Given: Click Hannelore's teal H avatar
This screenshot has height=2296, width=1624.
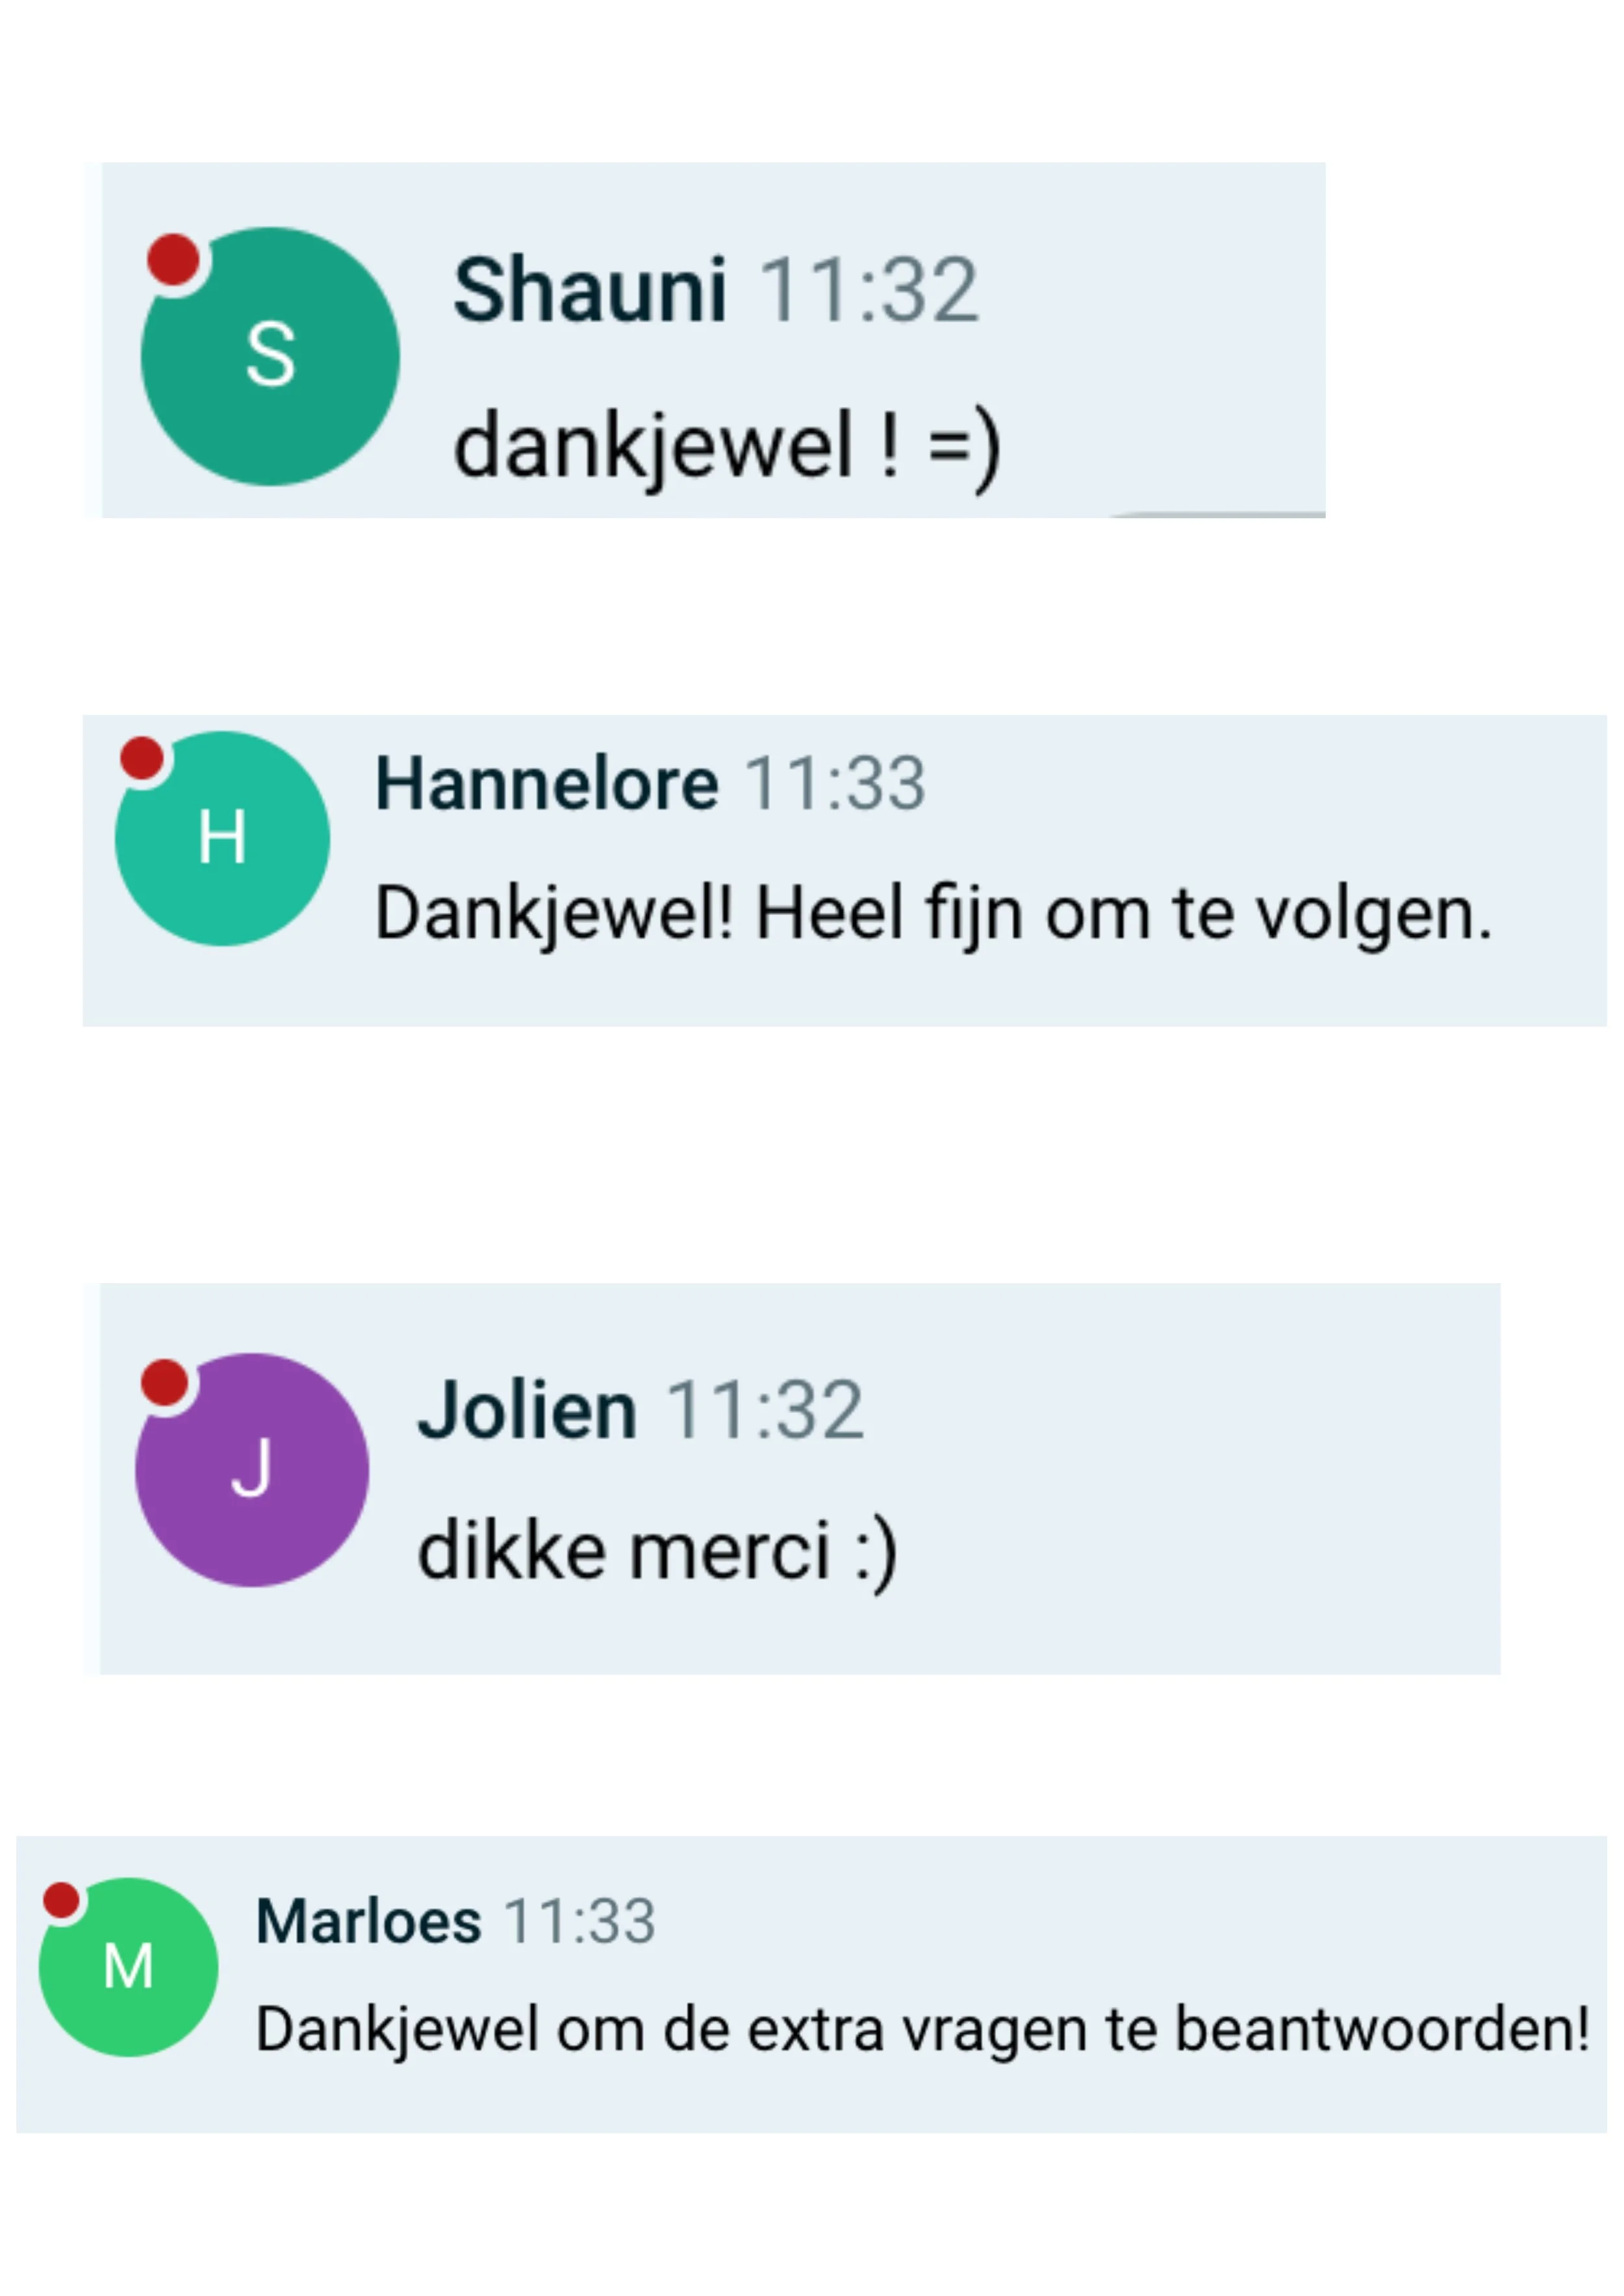Looking at the screenshot, I should coord(222,838).
